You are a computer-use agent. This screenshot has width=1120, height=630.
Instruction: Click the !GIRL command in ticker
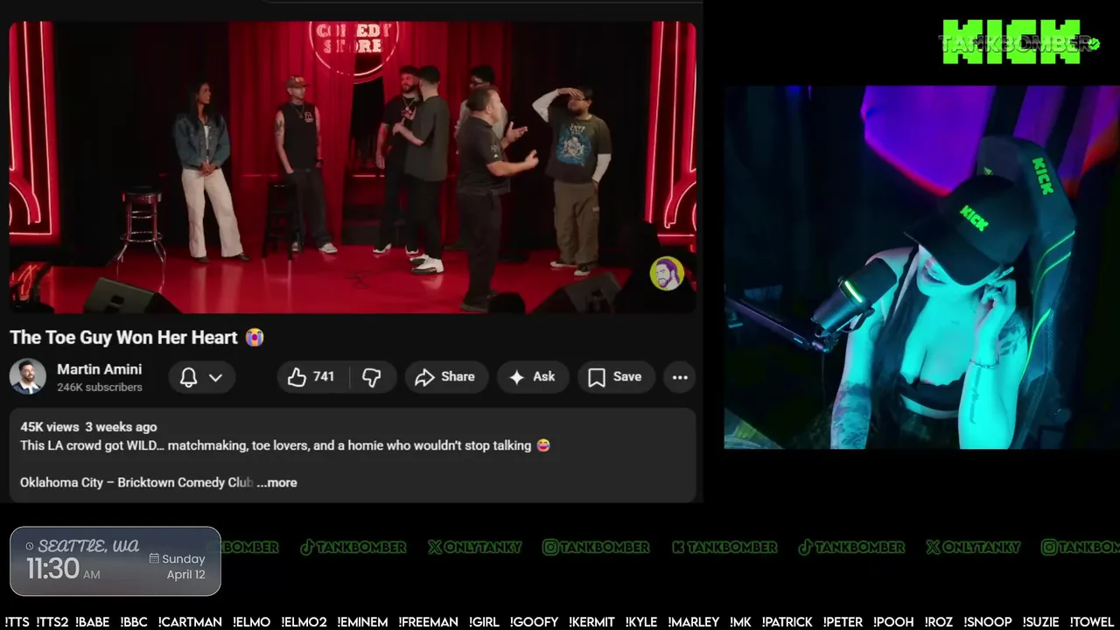coord(483,622)
